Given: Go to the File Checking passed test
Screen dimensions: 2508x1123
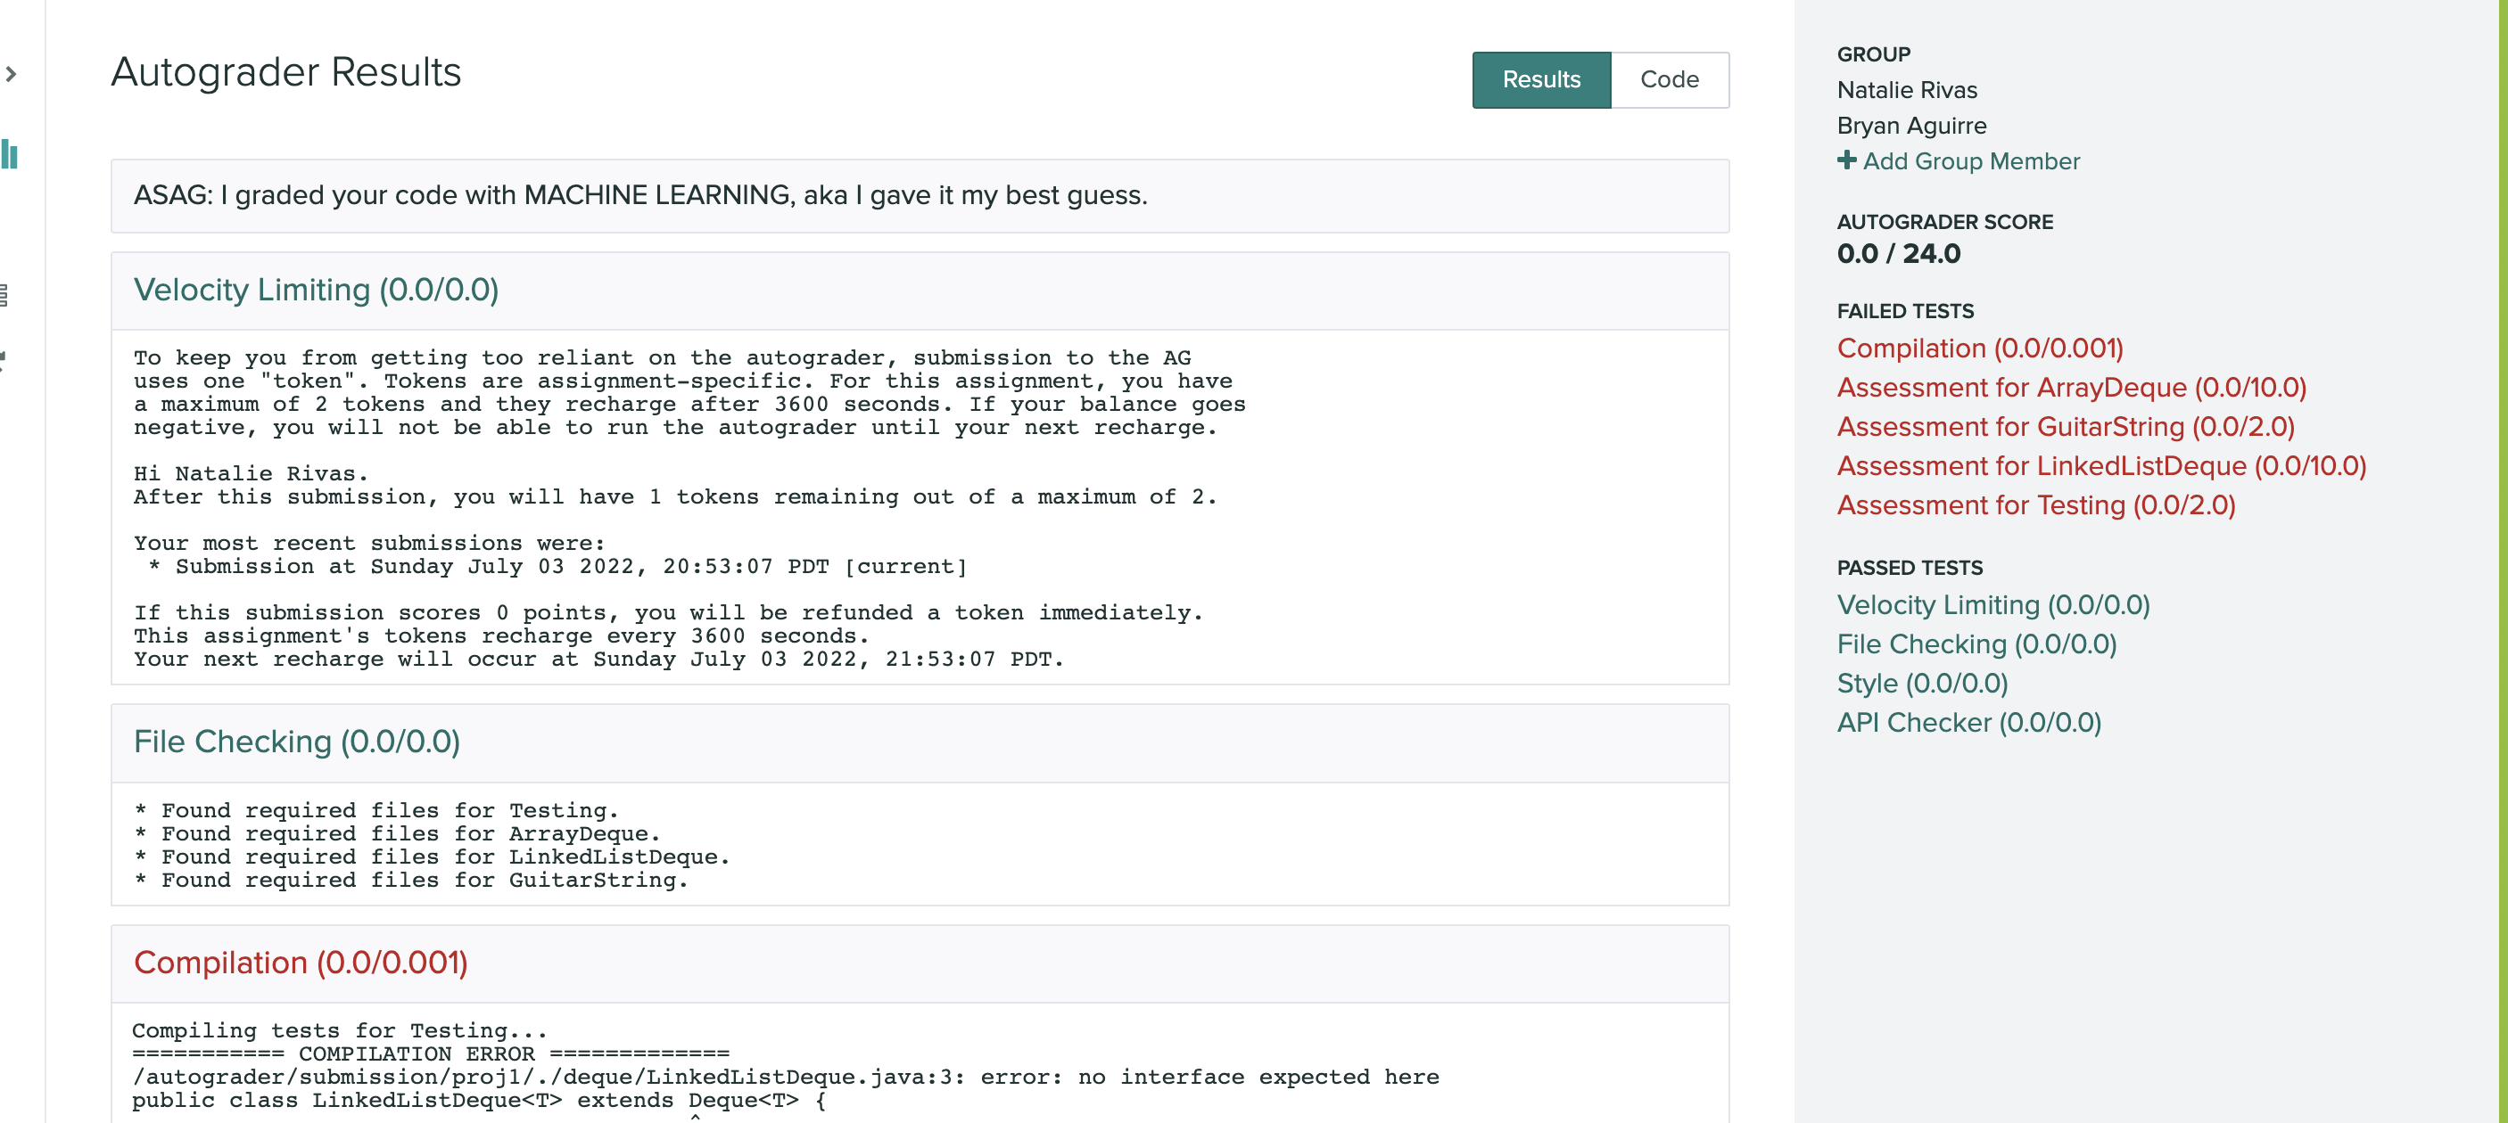Looking at the screenshot, I should [x=1976, y=644].
